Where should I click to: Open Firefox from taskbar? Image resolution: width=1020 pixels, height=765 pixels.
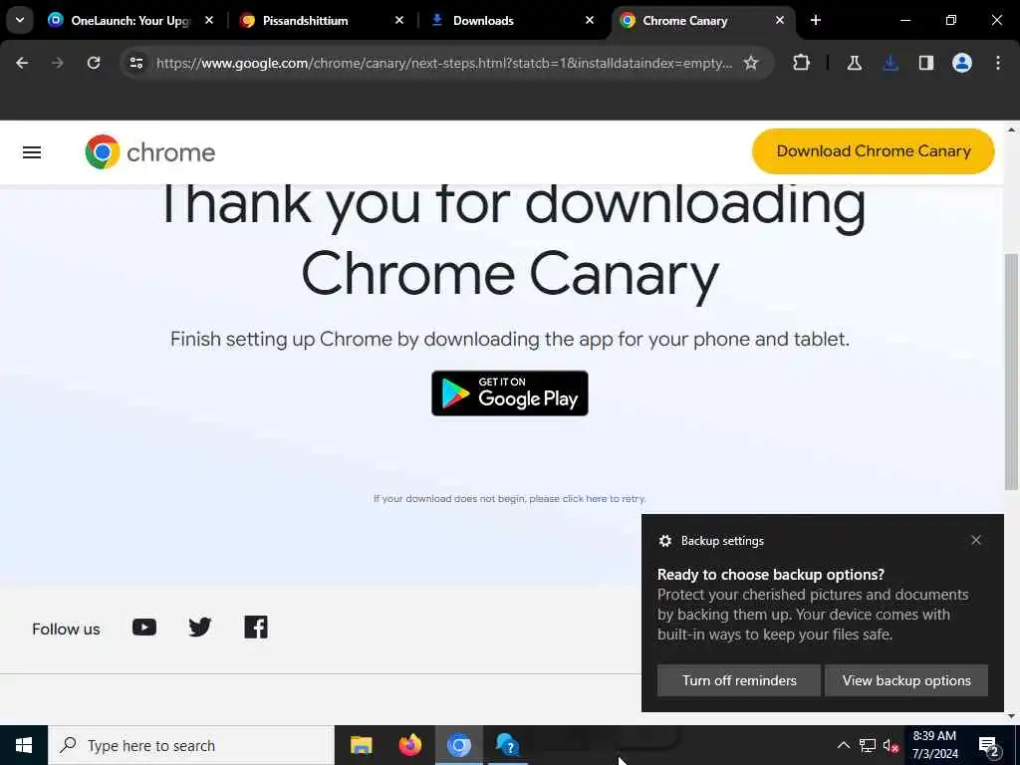tap(409, 745)
